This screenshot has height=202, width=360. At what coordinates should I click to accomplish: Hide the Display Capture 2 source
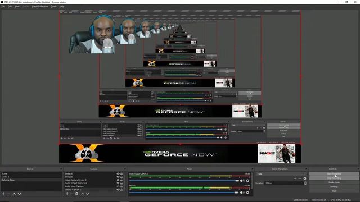(118, 190)
